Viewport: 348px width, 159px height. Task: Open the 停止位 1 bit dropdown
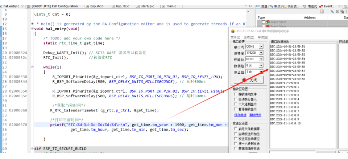(x=261, y=72)
